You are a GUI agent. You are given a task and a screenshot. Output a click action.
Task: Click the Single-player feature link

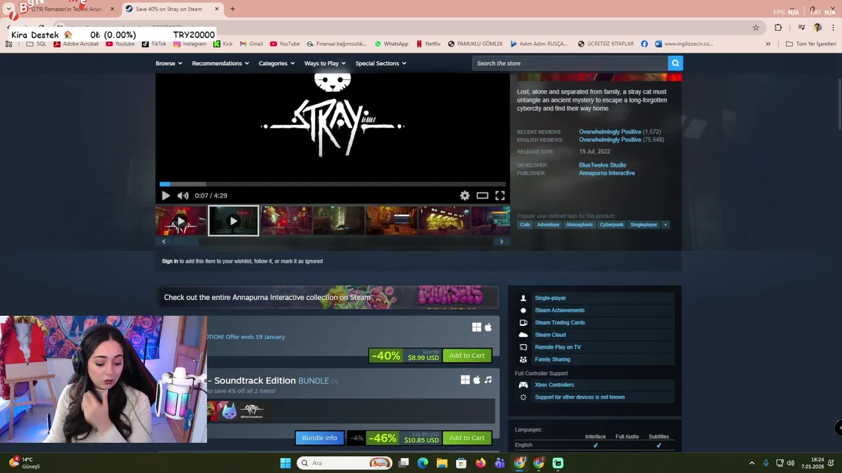(550, 298)
